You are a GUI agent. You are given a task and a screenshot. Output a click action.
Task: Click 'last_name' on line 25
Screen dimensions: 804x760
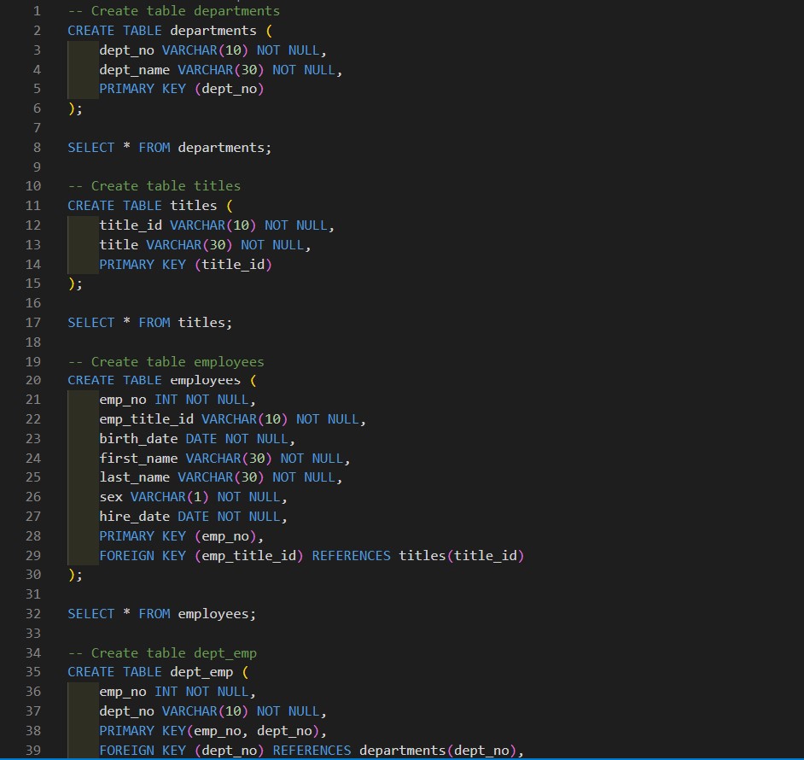pos(134,477)
